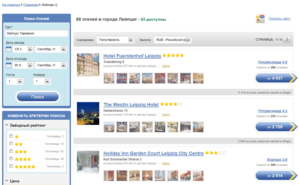Click the от 4 937 price button
The image size is (299, 185).
pyautogui.click(x=275, y=78)
